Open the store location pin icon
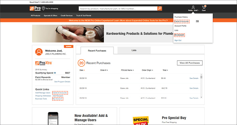This screenshot has height=125, width=237. 43,8
